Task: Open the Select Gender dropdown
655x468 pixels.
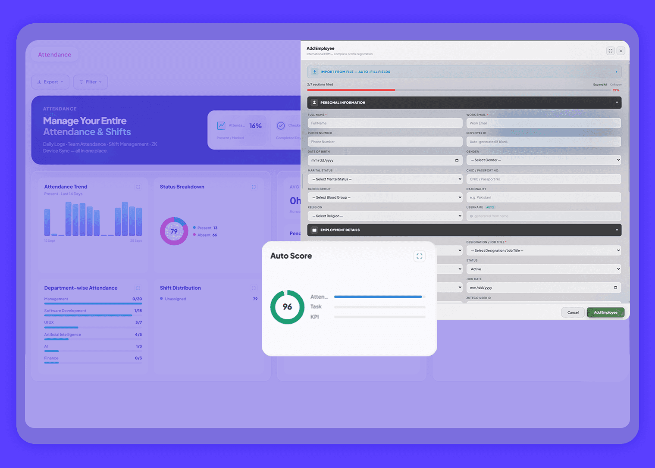Action: [544, 160]
